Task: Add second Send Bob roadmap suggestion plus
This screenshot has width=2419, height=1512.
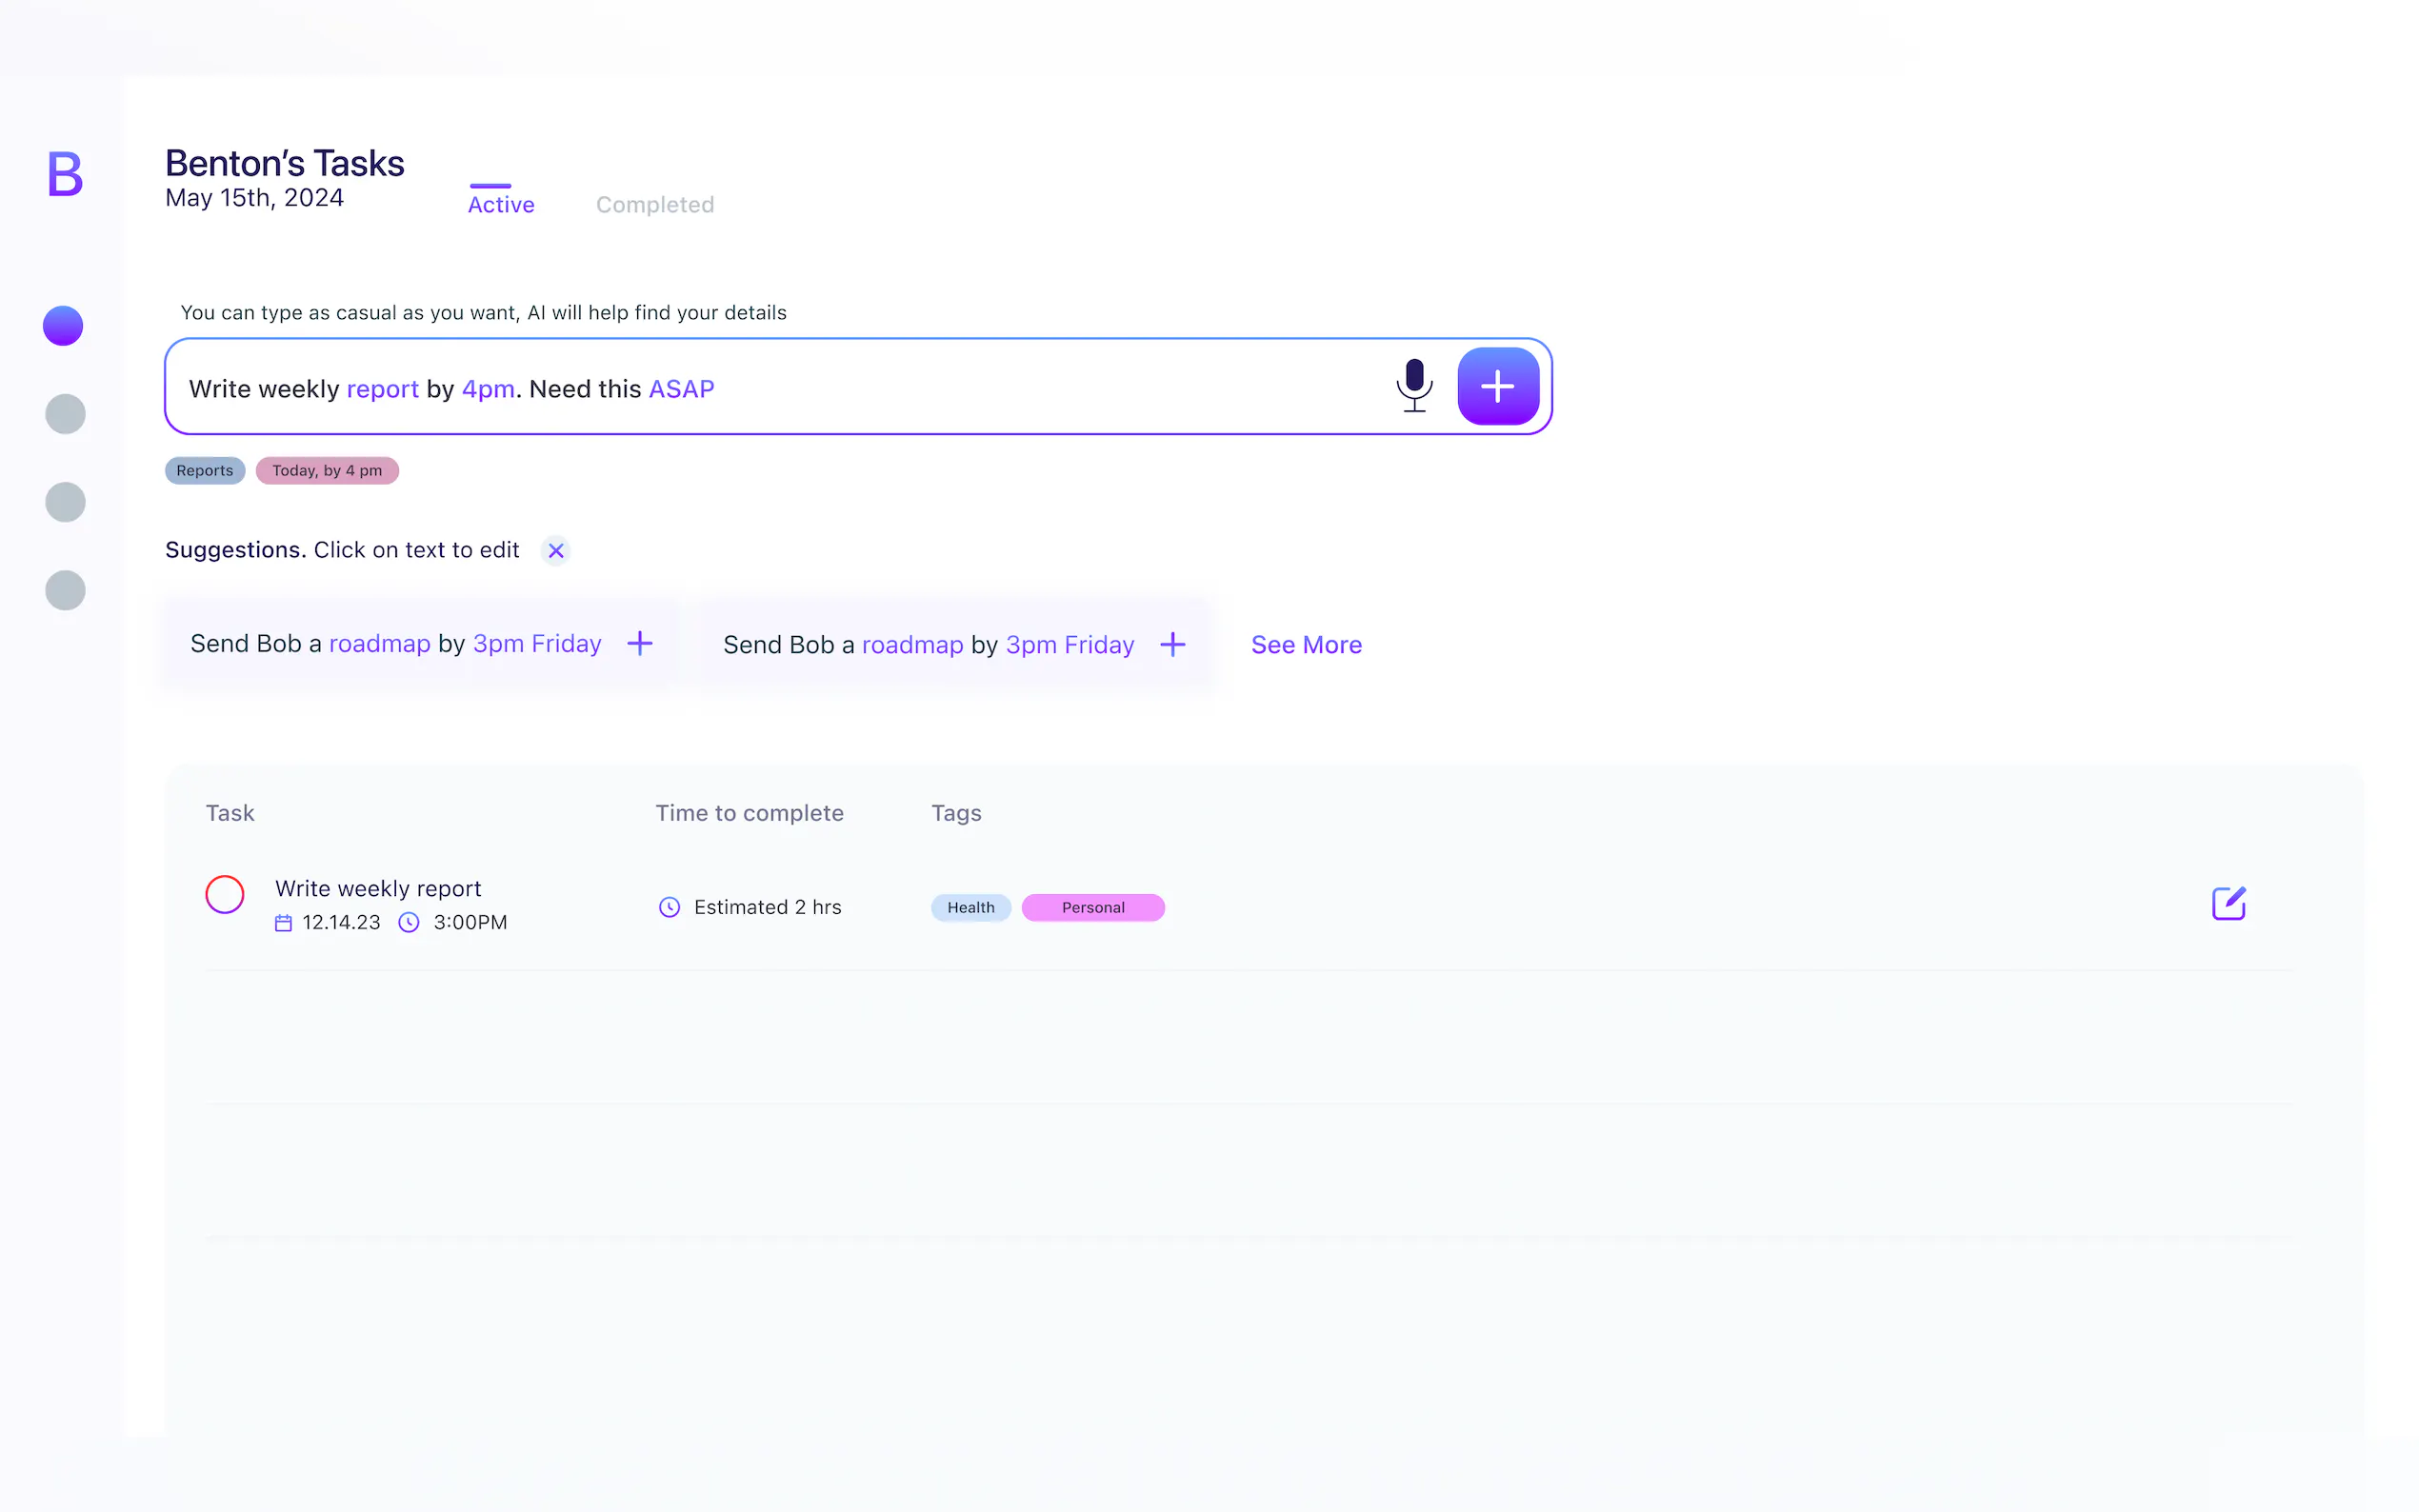Action: point(1172,644)
